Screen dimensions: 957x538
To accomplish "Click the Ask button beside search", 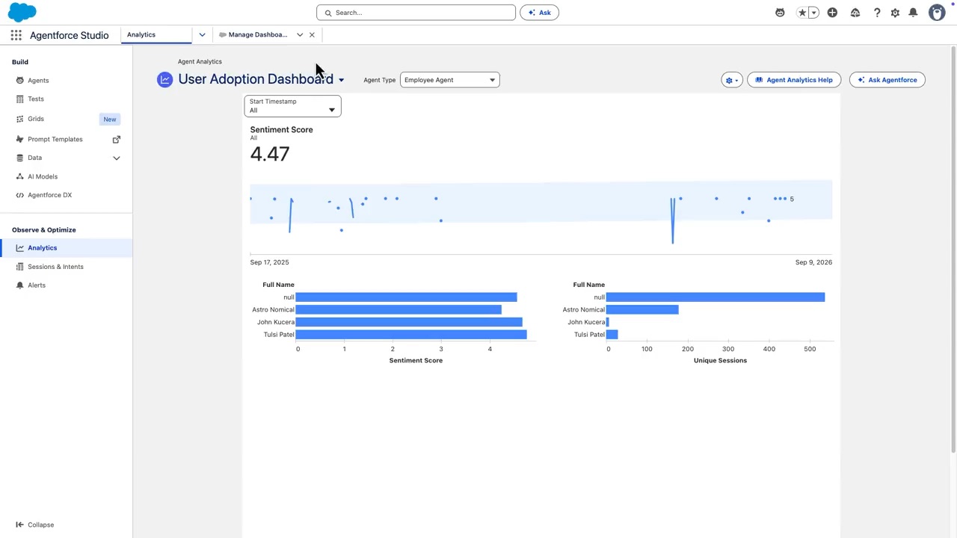I will pos(539,13).
